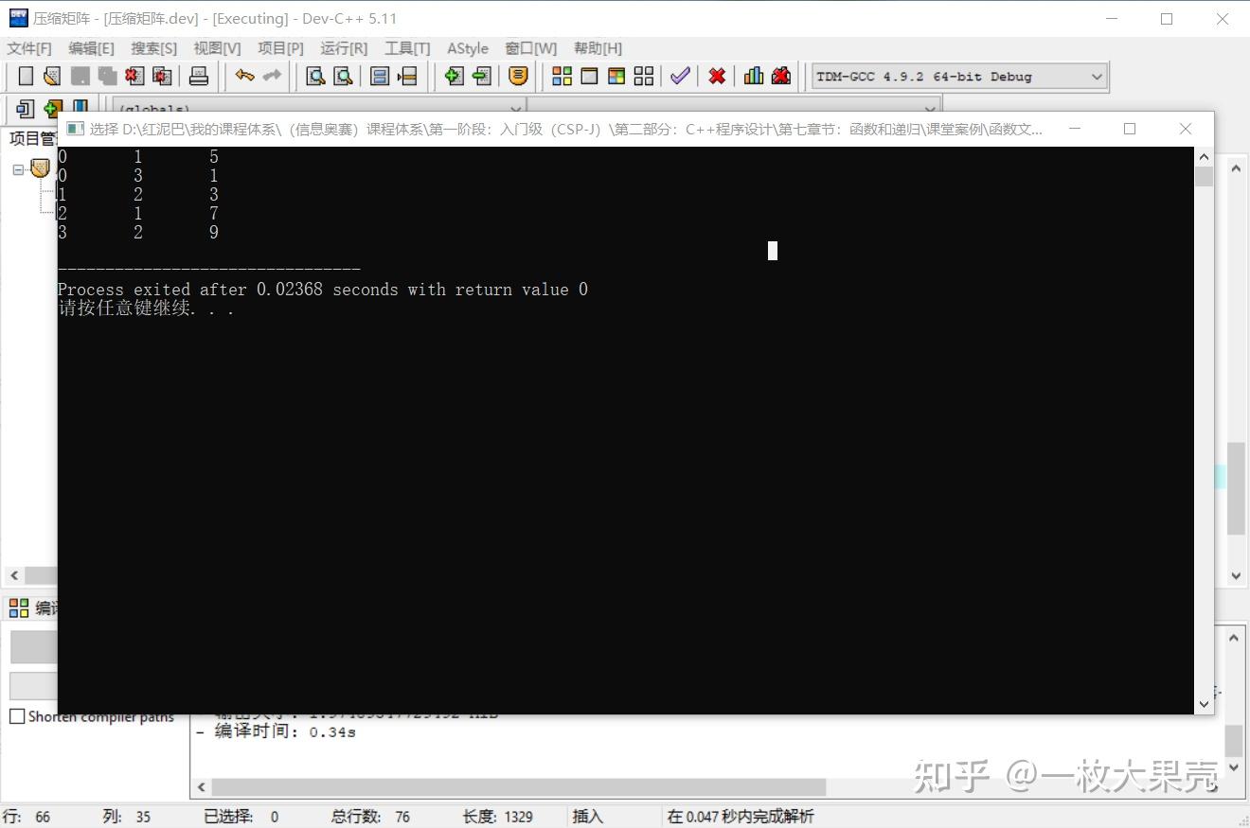1250x828 pixels.
Task: Click the console window title bar icon
Action: pos(75,129)
